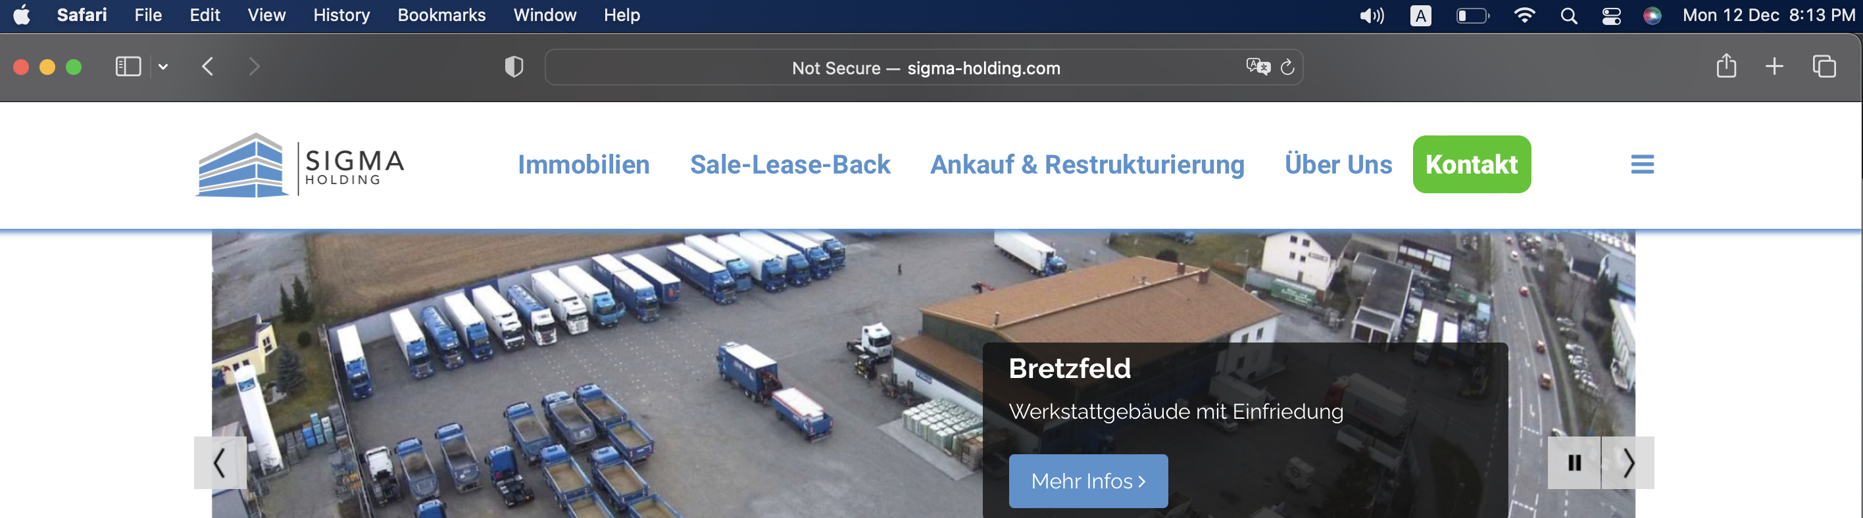Click the green Kontakt button
This screenshot has height=518, width=1863.
point(1472,164)
